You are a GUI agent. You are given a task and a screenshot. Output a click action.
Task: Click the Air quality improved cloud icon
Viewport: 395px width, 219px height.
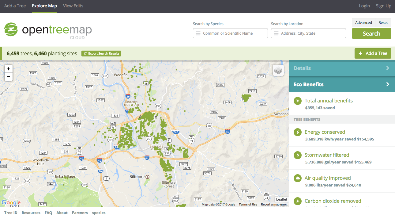297,178
